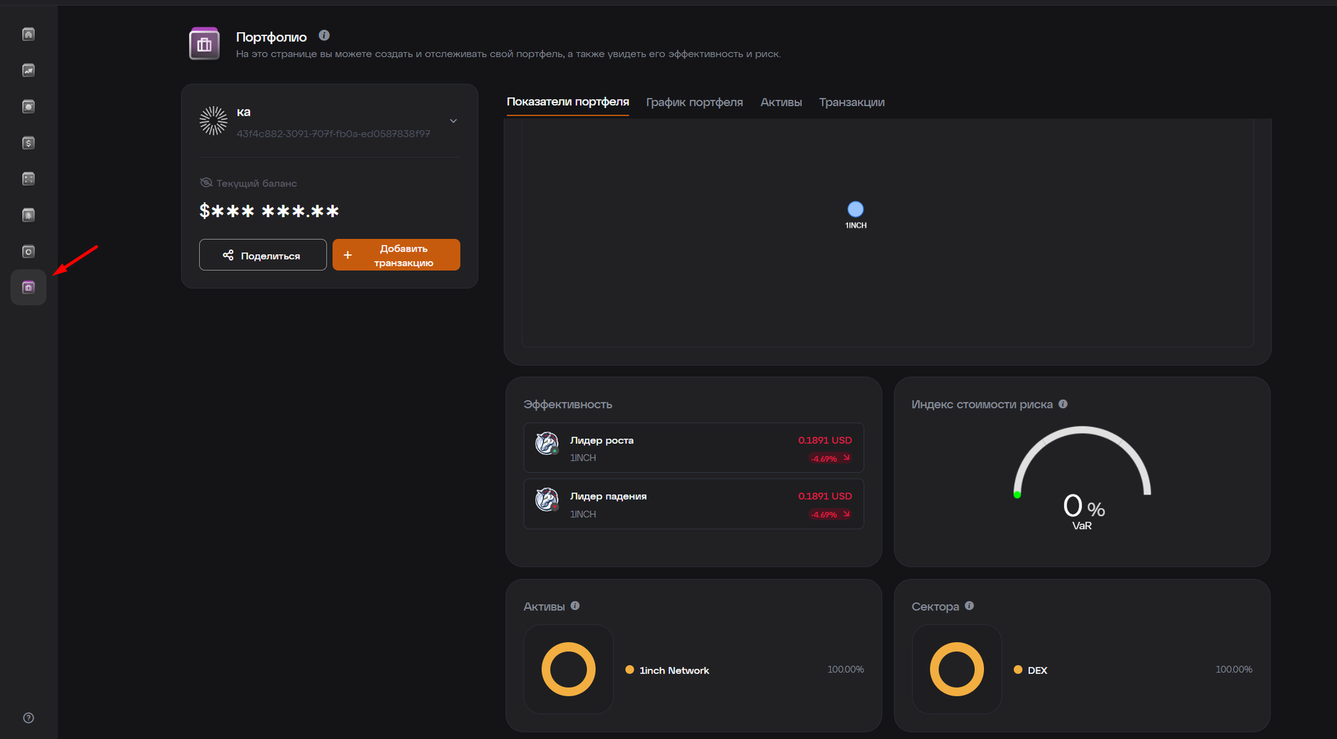Switch to Показатели портфеля tab
The width and height of the screenshot is (1337, 739).
(x=568, y=102)
